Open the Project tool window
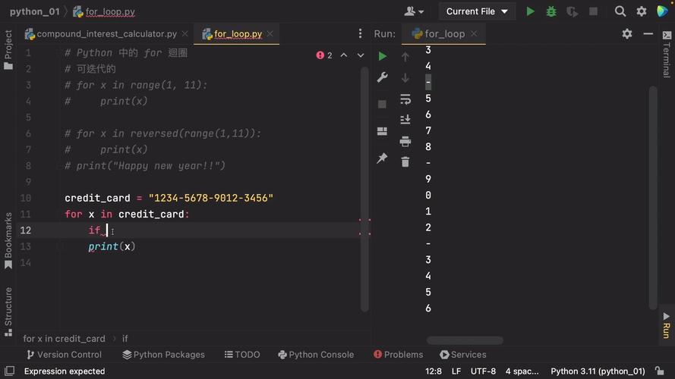 click(x=8, y=49)
